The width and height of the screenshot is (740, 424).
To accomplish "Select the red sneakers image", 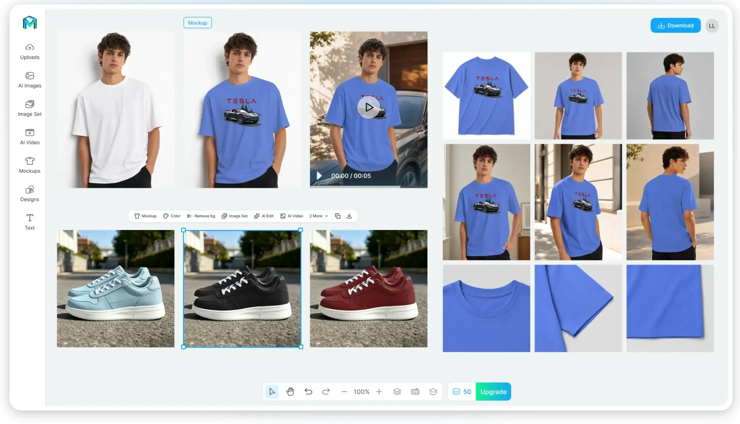I will (x=369, y=289).
